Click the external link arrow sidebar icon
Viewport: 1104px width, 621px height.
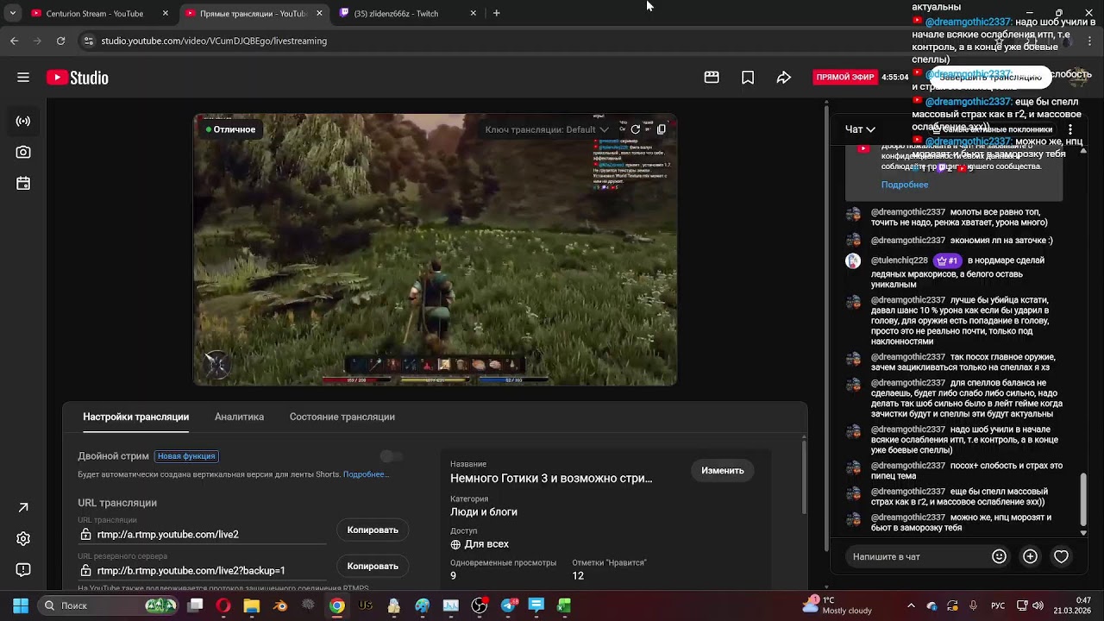[x=23, y=507]
